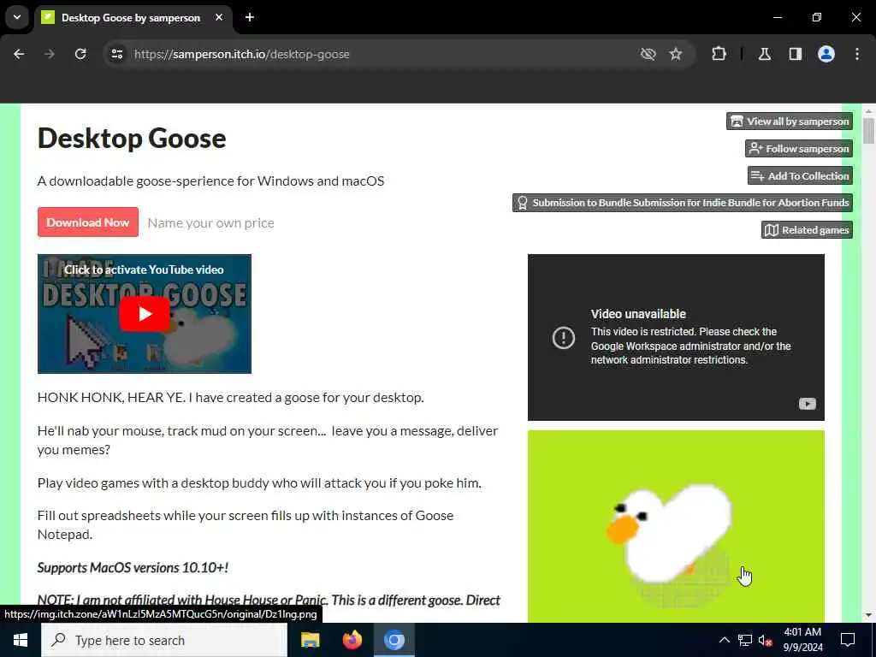The height and width of the screenshot is (657, 876).
Task: Bookmark this tab with the star icon
Action: tap(676, 54)
